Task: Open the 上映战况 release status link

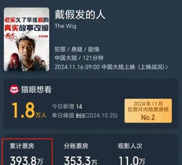Action: click(151, 67)
